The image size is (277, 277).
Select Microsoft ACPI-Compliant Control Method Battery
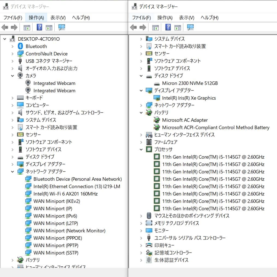click(x=216, y=127)
